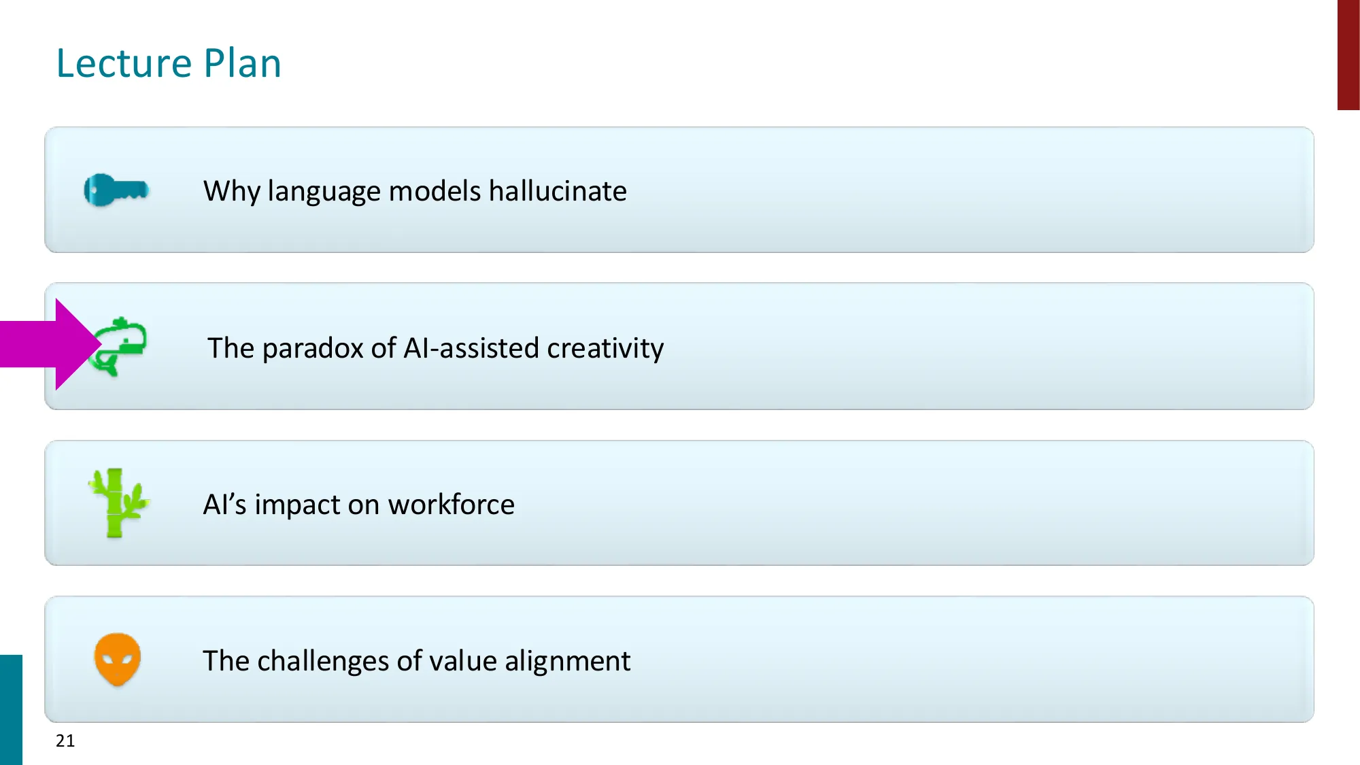This screenshot has height=765, width=1360.
Task: Select the "Lecture Plan" slide title
Action: point(169,63)
